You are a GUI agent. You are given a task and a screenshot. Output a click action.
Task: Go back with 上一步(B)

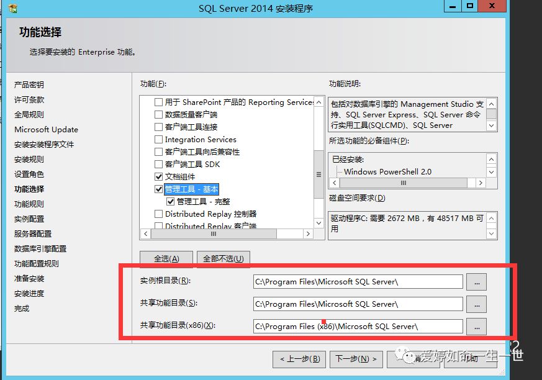point(299,359)
